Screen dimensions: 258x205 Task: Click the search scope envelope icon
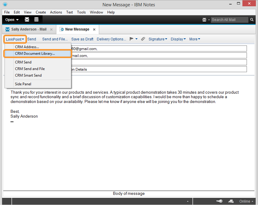204,20
